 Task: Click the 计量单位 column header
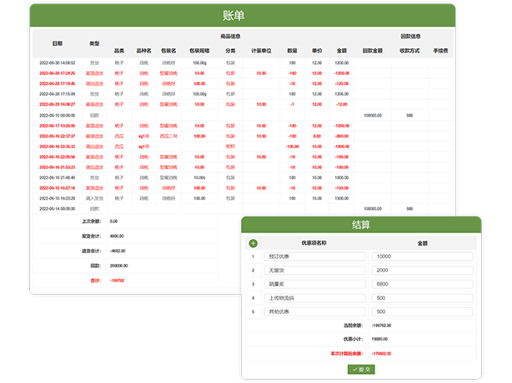pos(261,51)
